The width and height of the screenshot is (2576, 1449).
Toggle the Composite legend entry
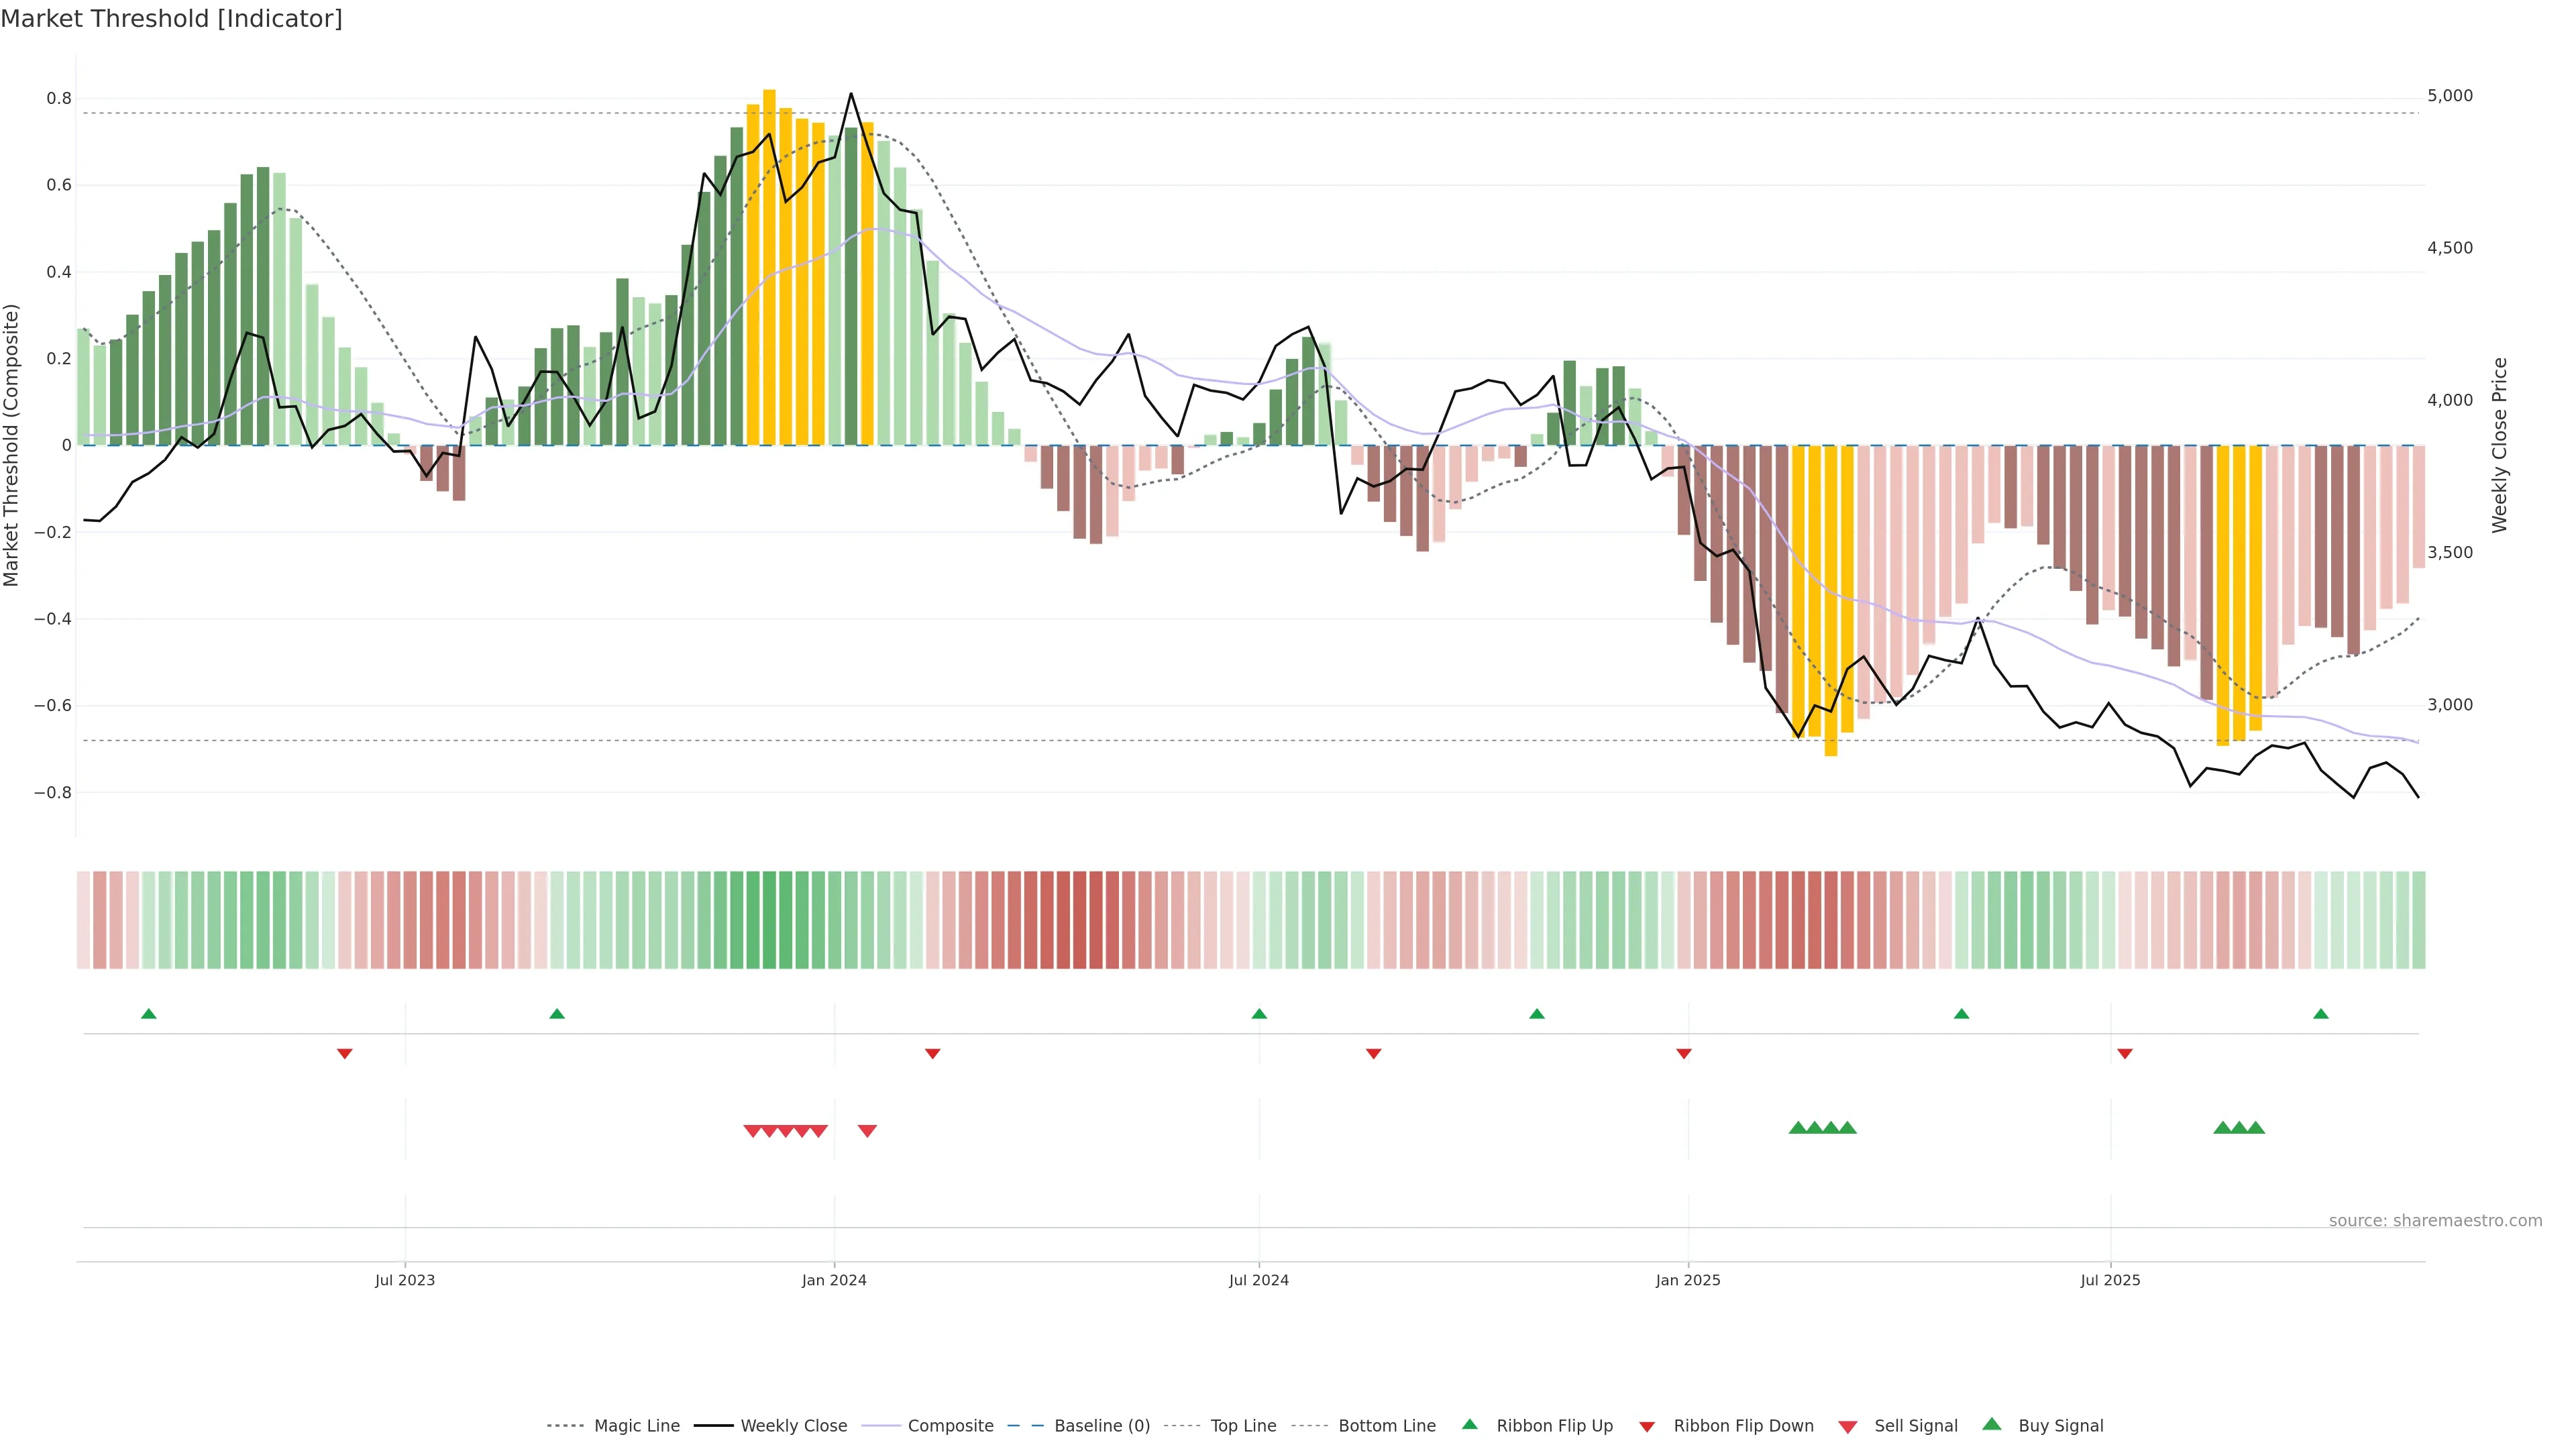click(950, 1426)
